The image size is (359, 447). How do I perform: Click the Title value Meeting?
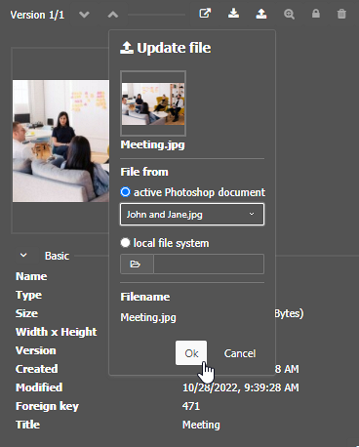[201, 425]
